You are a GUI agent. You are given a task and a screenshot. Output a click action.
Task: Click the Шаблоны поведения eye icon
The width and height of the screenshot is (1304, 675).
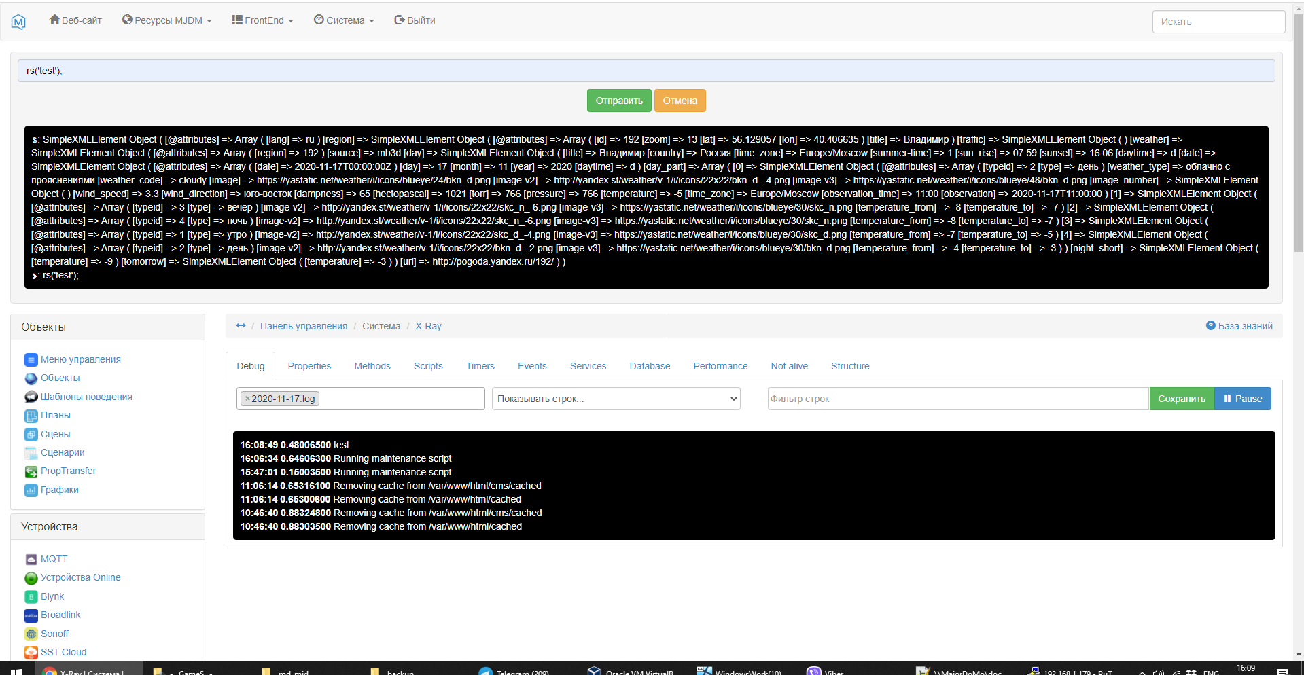coord(31,397)
